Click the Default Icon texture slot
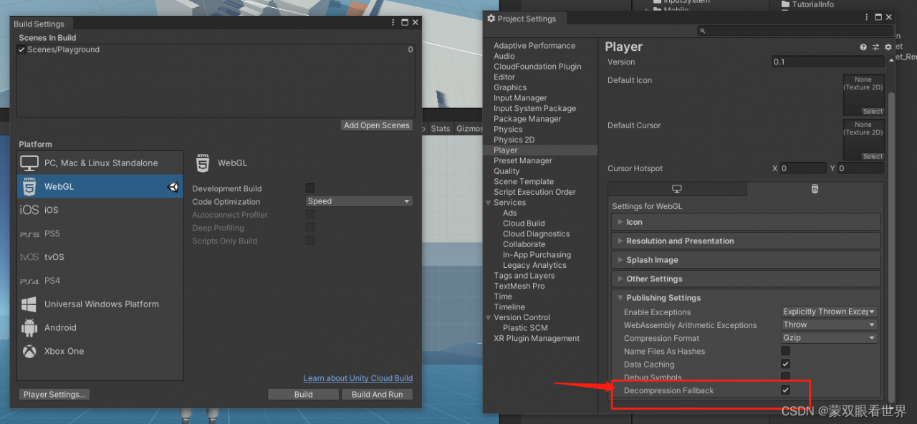Screen dimensions: 917x424 (x=863, y=93)
